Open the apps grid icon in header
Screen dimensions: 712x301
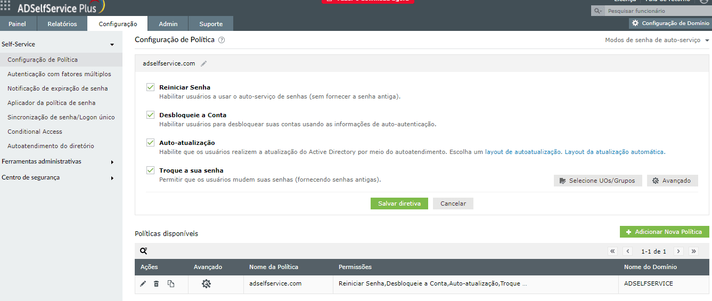click(x=6, y=6)
